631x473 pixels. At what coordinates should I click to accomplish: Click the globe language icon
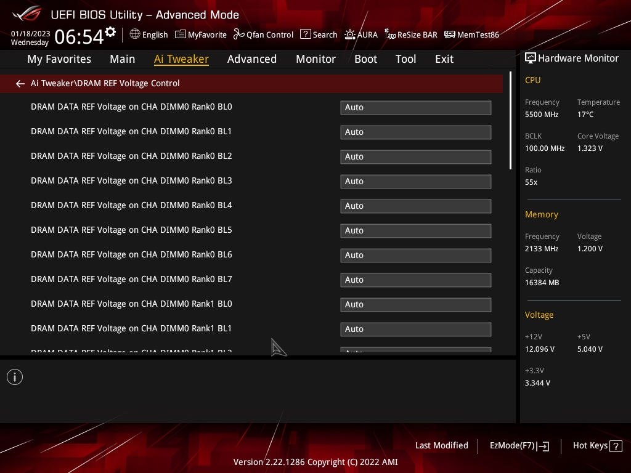[x=135, y=34]
